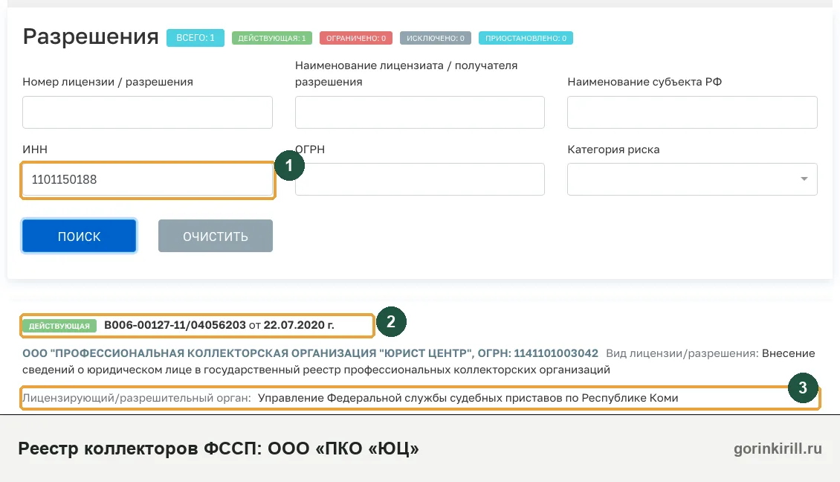This screenshot has height=482, width=840.
Task: Click the Вид лицензии/разрешения label
Action: tap(682, 353)
